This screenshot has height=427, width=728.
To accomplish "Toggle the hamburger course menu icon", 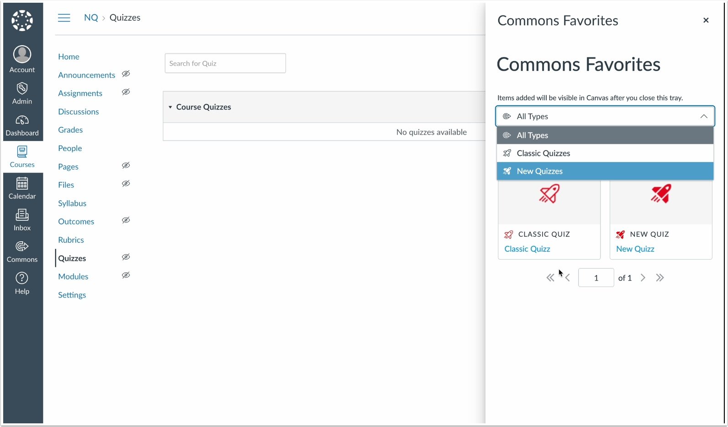I will click(x=64, y=18).
